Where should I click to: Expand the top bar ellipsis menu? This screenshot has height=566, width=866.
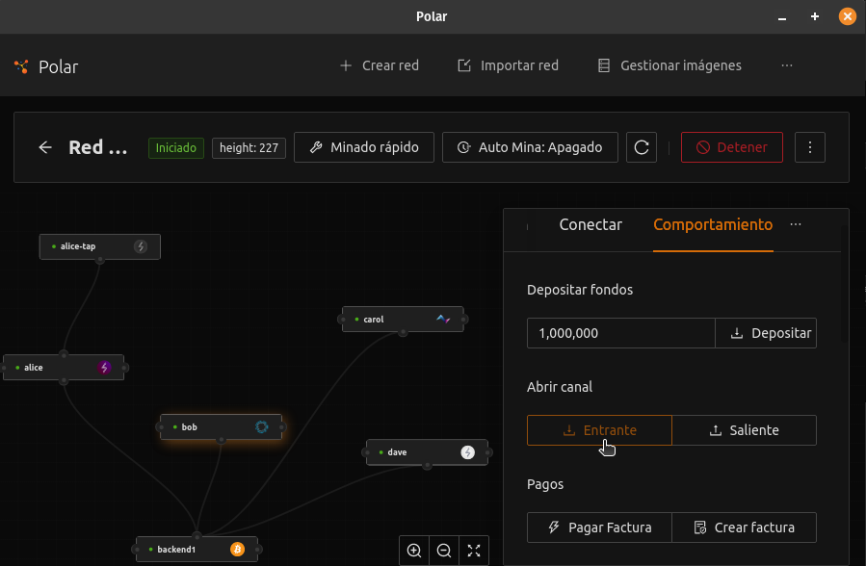pyautogui.click(x=787, y=65)
